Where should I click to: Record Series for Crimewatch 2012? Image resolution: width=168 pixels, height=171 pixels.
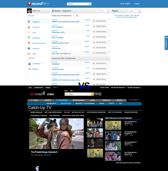(x=100, y=32)
